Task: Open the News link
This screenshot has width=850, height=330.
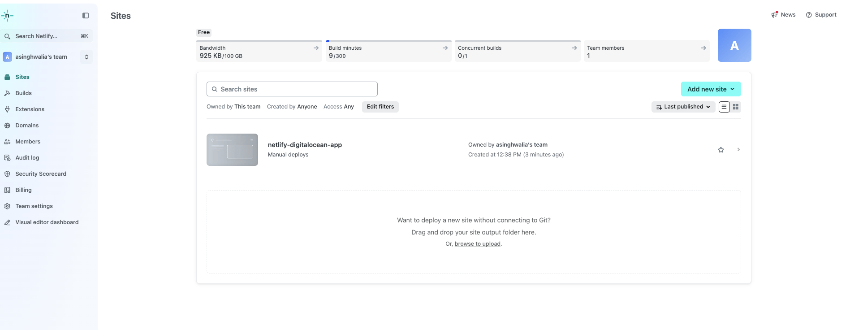Action: [783, 15]
